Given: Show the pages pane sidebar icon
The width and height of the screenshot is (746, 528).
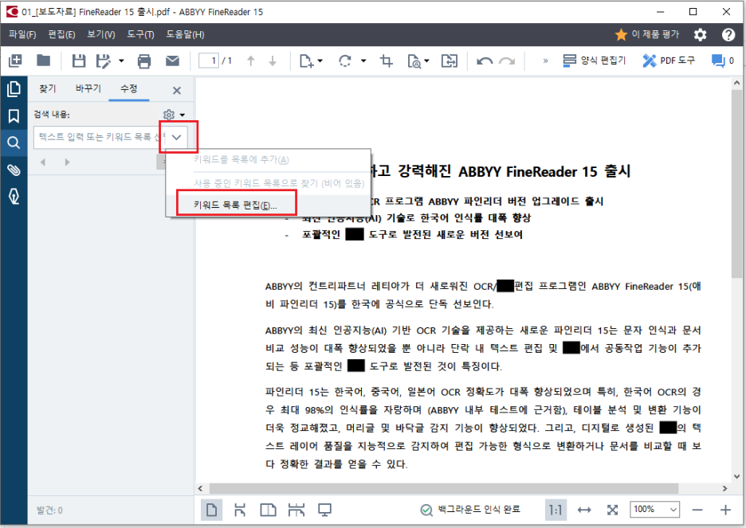Looking at the screenshot, I should coord(14,89).
